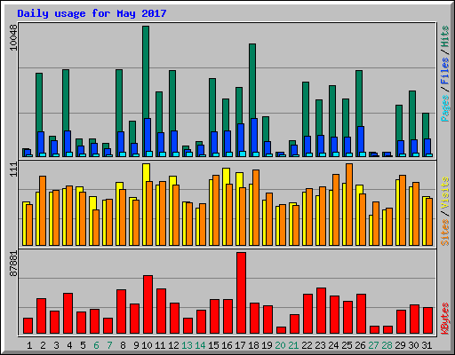This screenshot has height=355, width=455.
Task: Click the cyan 'Pages' legend label
Action: [x=445, y=108]
